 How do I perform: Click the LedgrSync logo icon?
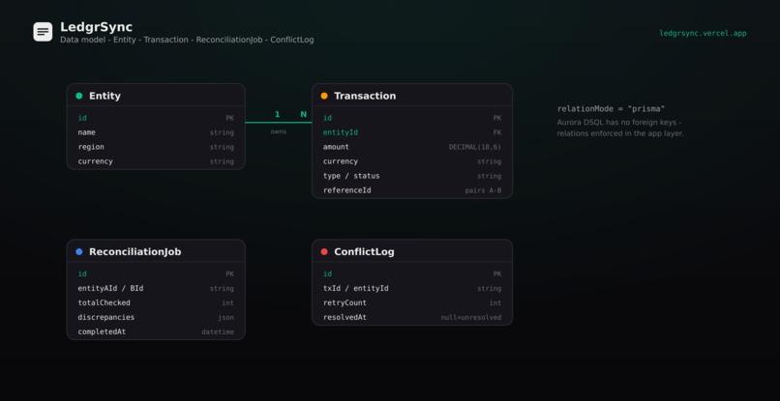click(43, 32)
